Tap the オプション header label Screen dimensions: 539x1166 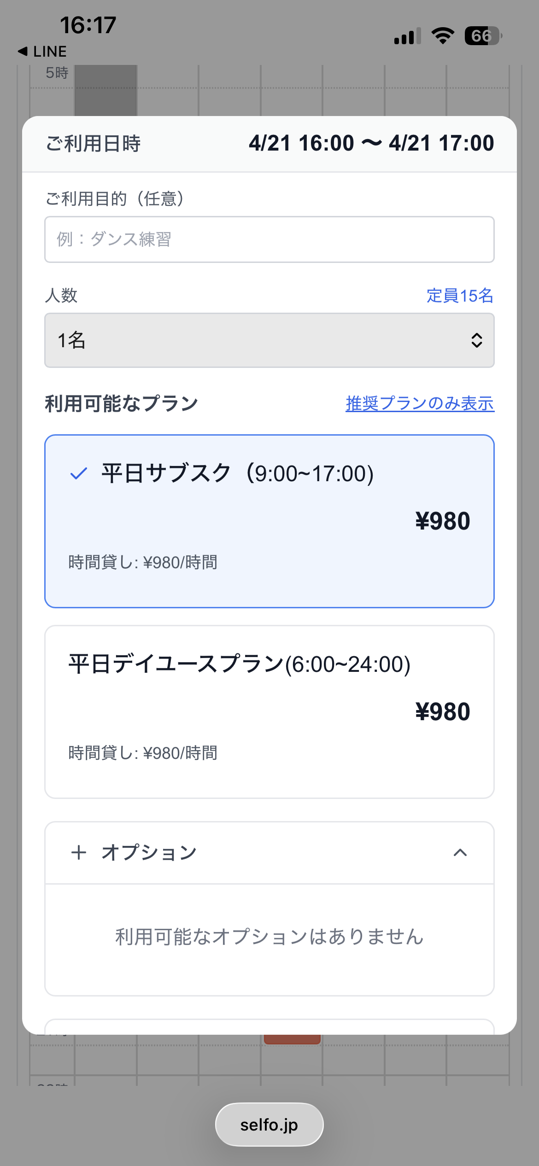pos(149,852)
